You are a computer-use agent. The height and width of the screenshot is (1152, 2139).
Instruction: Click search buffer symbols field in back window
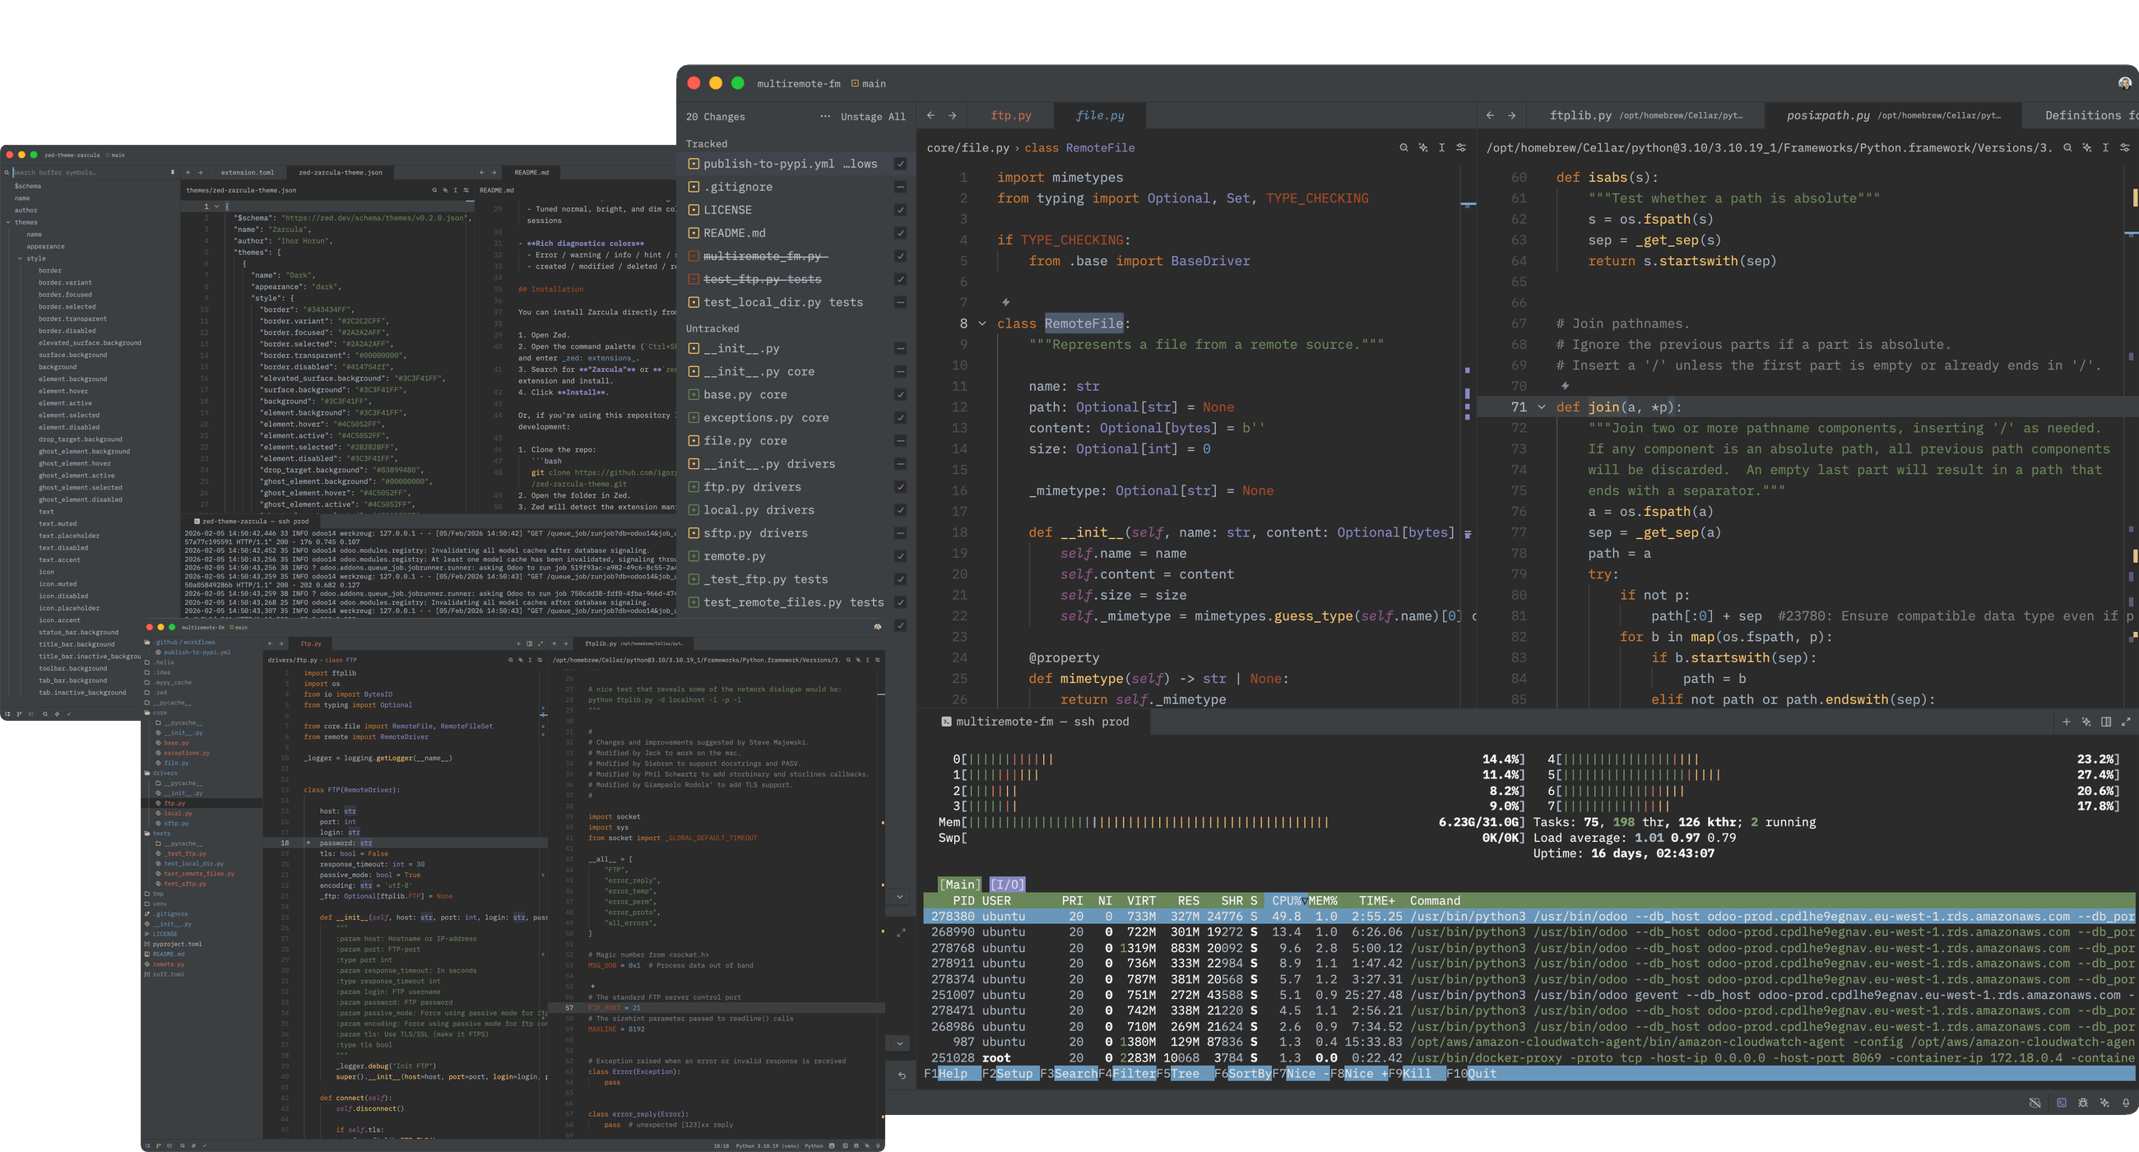click(x=90, y=173)
